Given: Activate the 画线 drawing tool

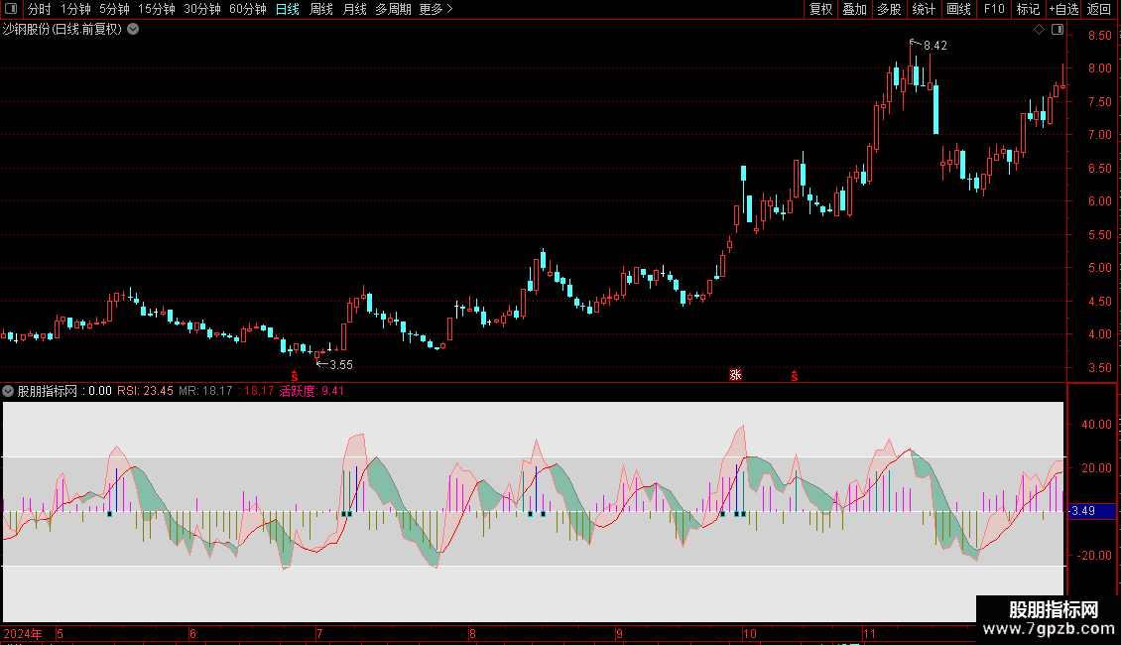Looking at the screenshot, I should (958, 9).
